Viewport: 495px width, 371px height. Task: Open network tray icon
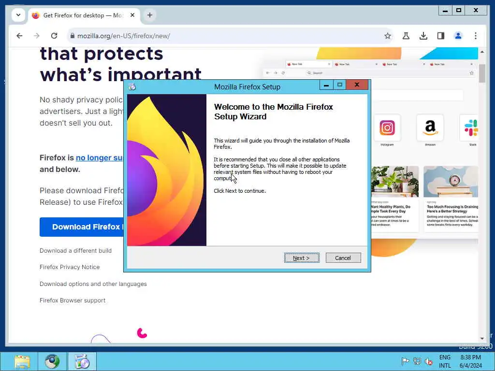point(417,361)
